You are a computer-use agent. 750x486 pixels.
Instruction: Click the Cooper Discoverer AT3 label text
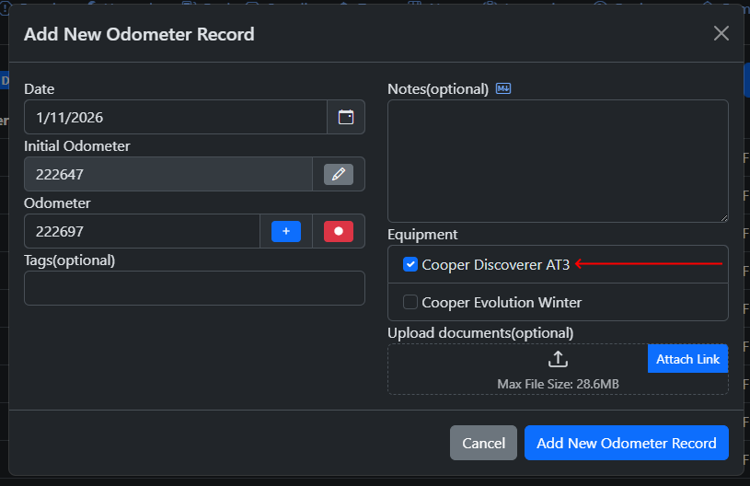(495, 265)
